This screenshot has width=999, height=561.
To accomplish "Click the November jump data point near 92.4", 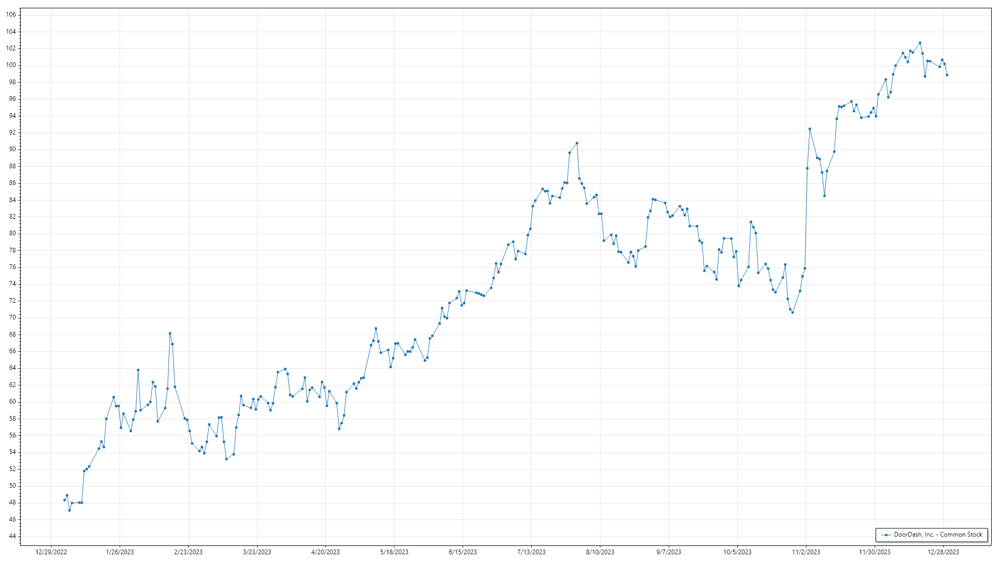I will (x=810, y=129).
